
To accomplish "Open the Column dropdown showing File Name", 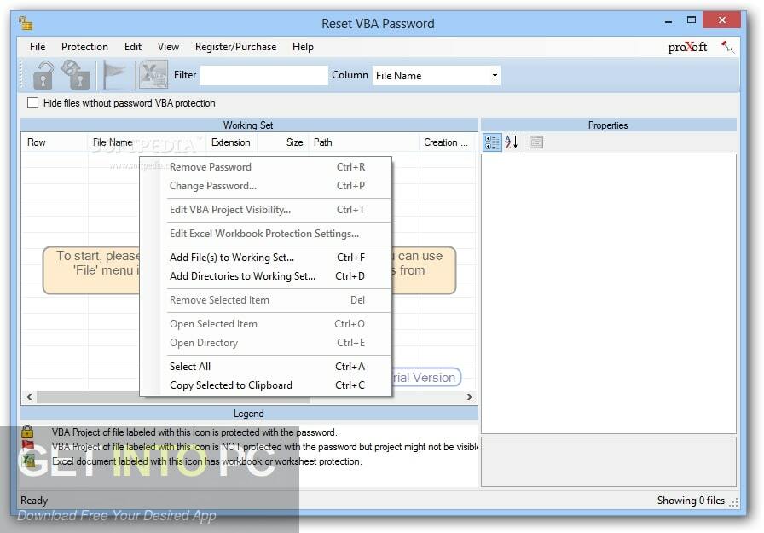I will click(436, 76).
